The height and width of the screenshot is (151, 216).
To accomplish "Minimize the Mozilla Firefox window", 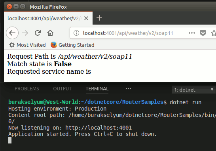I will [x=16, y=6].
